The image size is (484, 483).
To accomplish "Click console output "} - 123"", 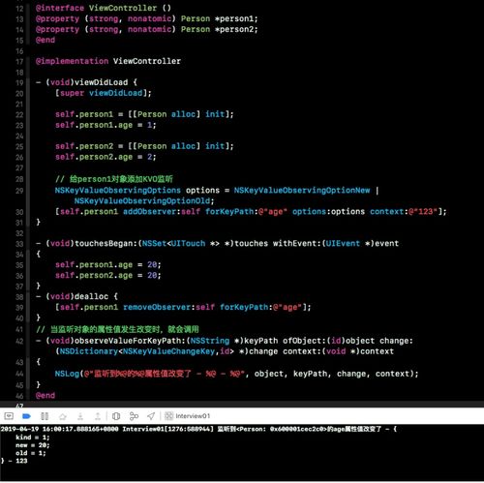I will coord(15,461).
